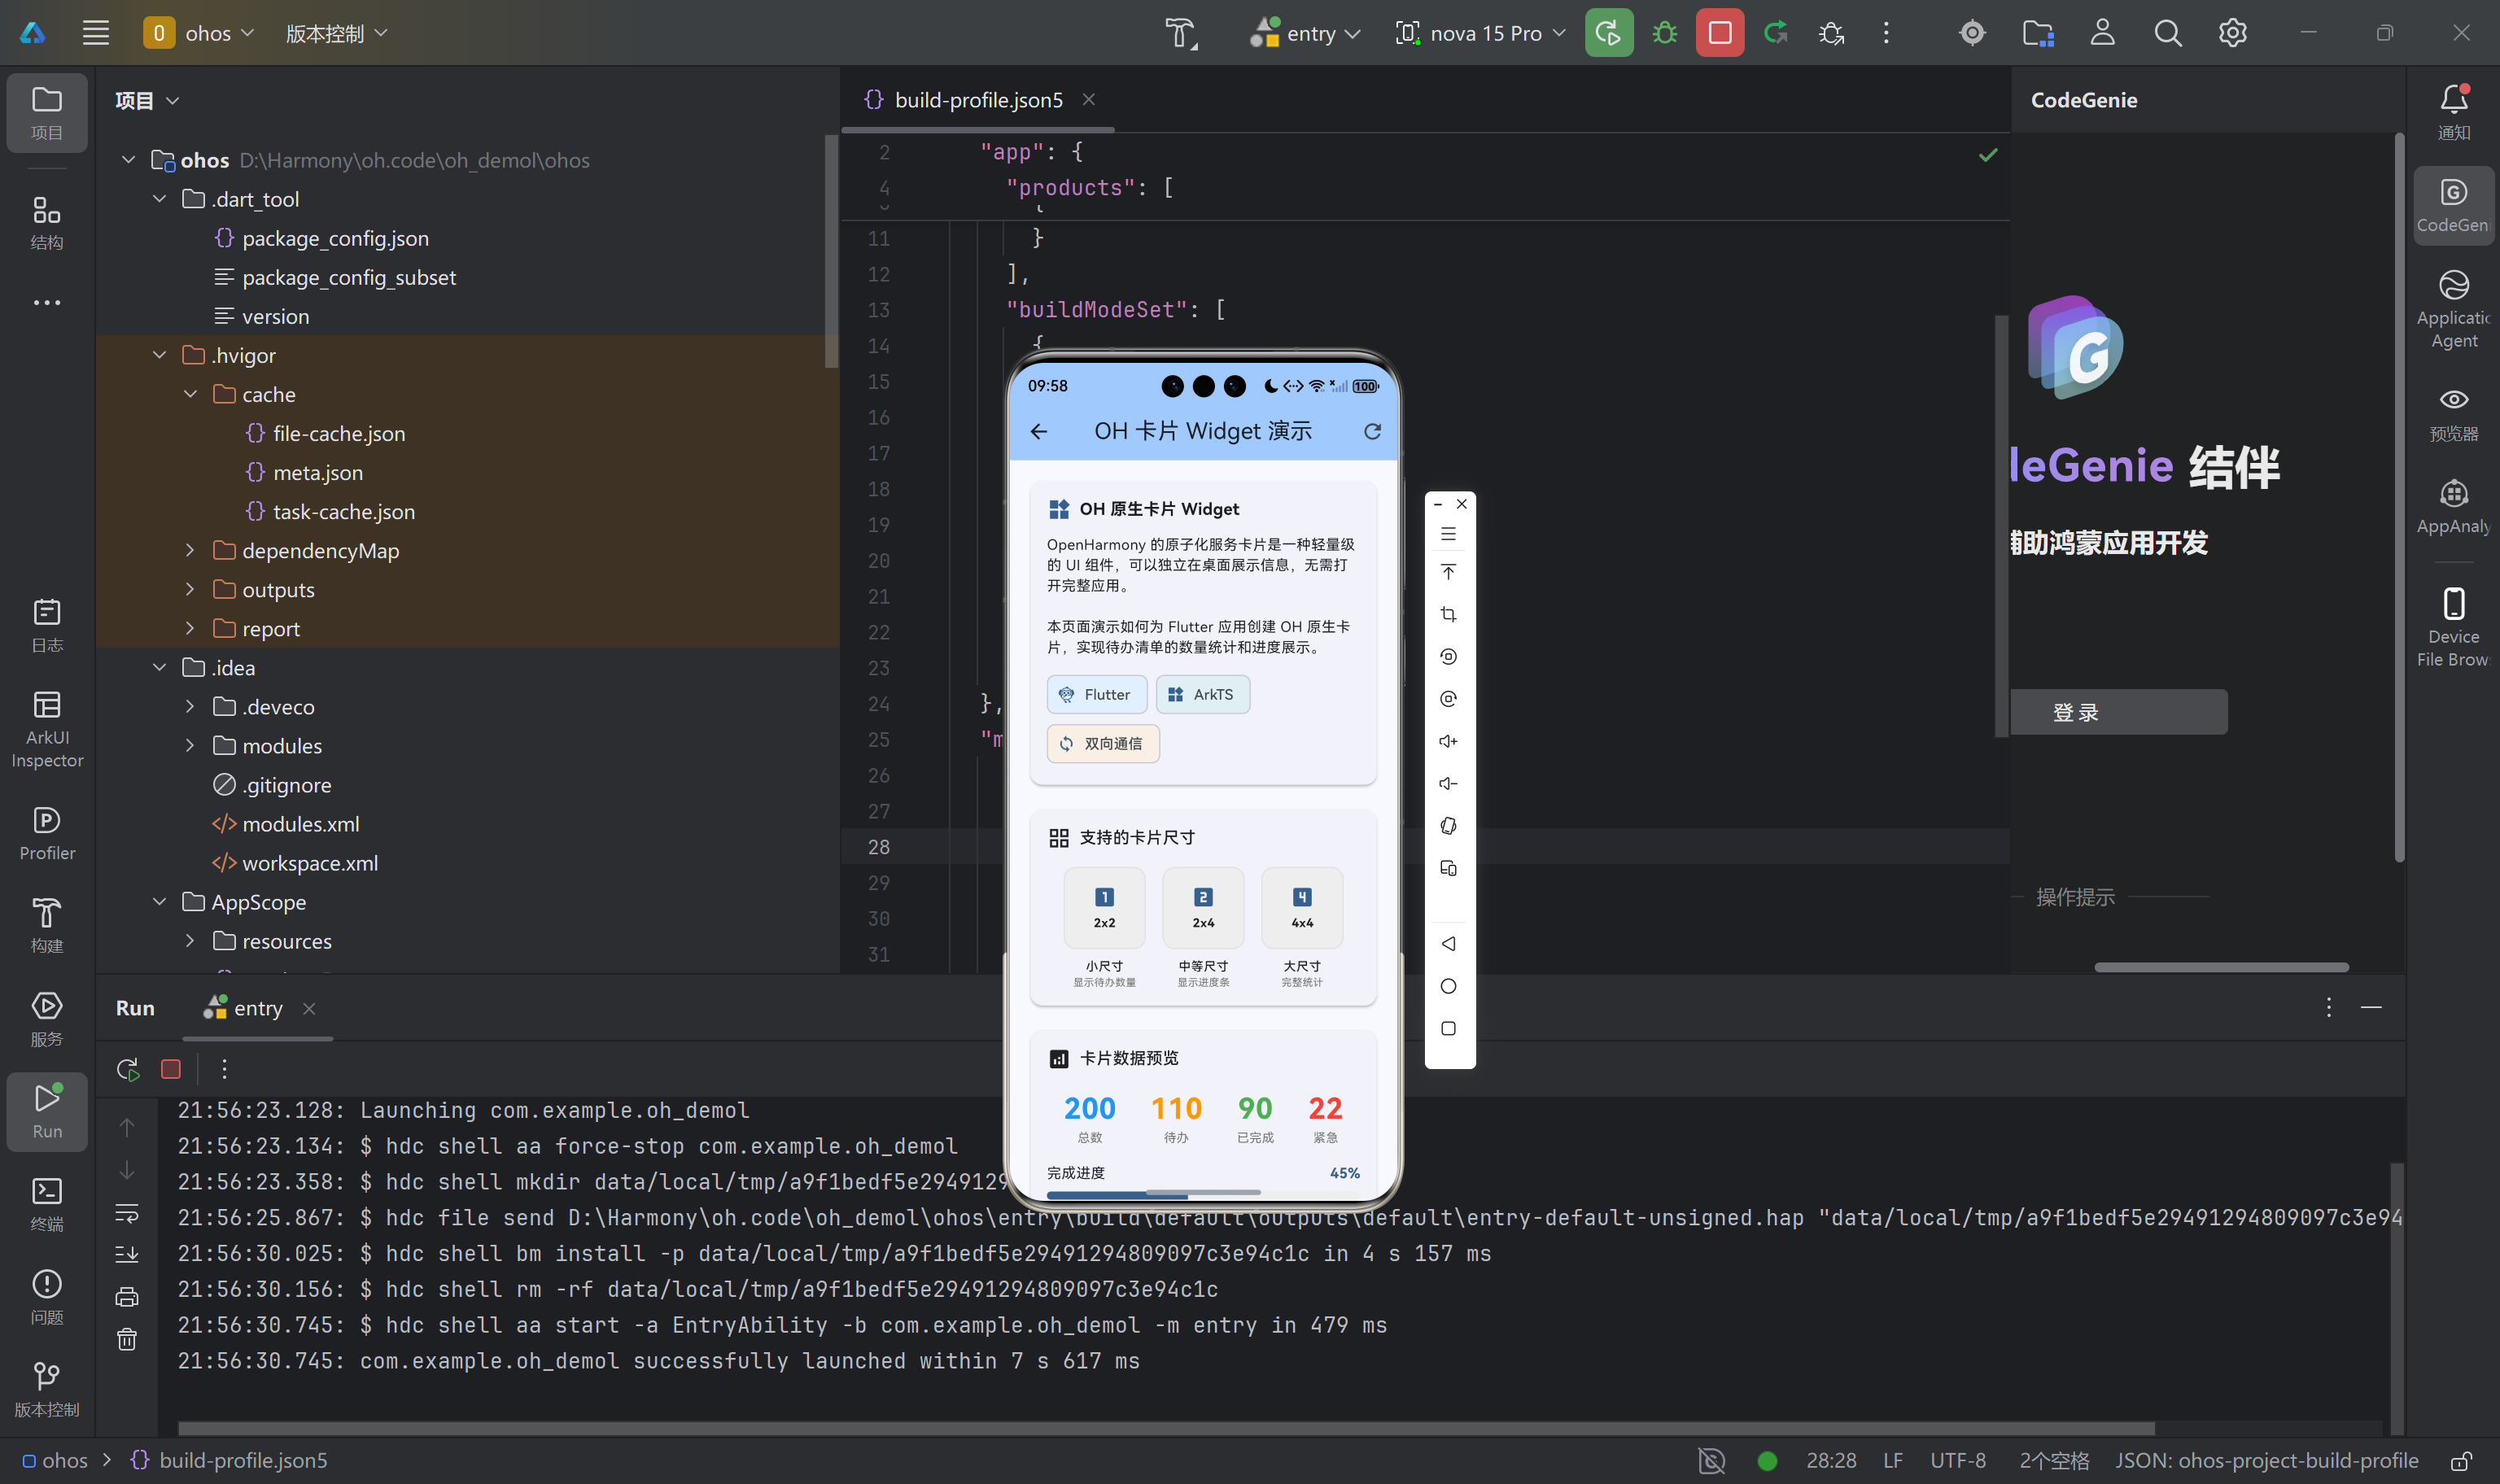The width and height of the screenshot is (2500, 1484).
Task: Toggle scroll-to-end in Run console
Action: [127, 1255]
